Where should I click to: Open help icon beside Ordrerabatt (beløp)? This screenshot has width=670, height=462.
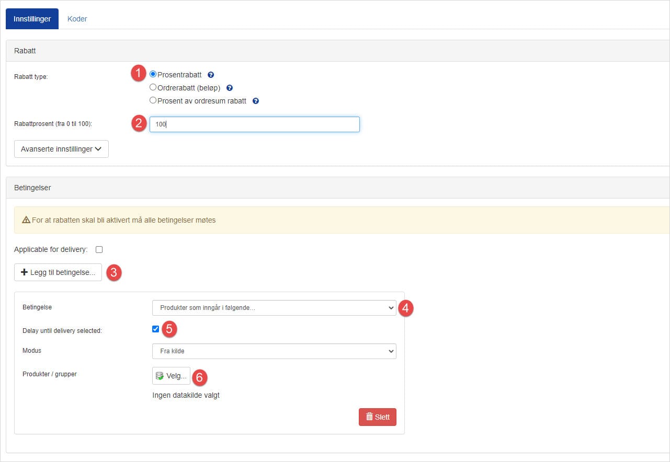229,88
